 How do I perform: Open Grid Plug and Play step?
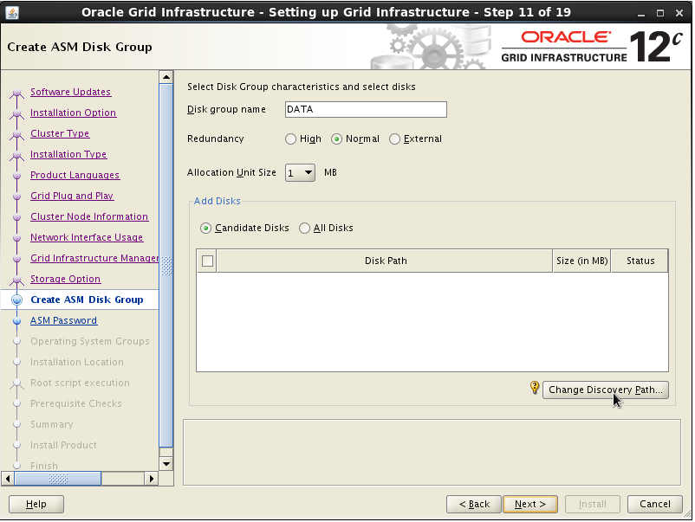(x=72, y=197)
